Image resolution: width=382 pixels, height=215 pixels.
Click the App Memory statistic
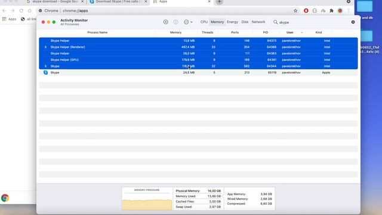click(x=249, y=194)
